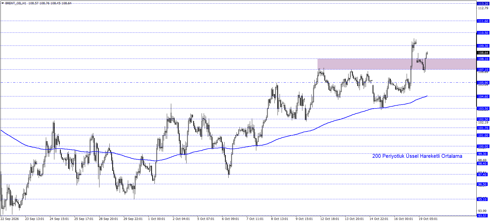The image size is (491, 222).
Task: Click the 113.20 price level label
Action: (x=483, y=4)
